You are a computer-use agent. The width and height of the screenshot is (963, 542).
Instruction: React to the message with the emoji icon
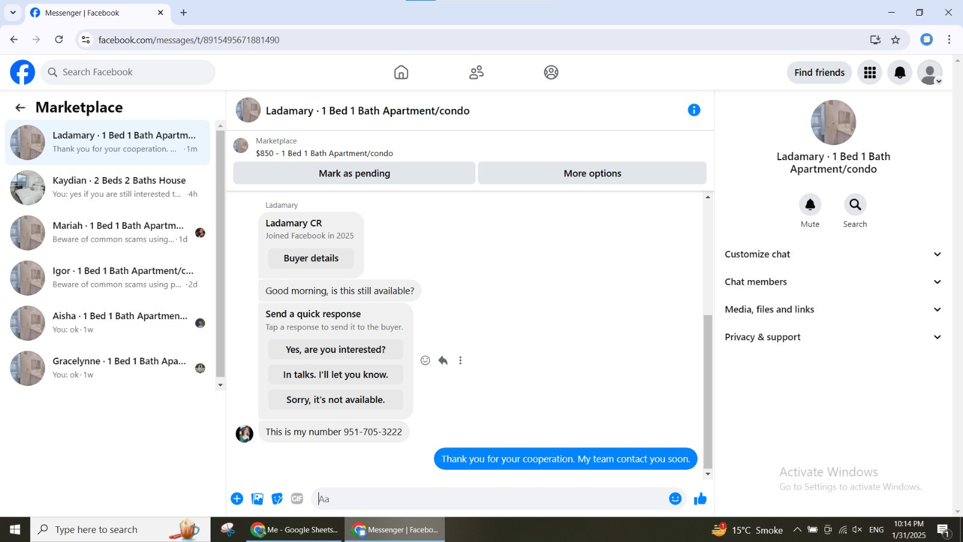425,360
